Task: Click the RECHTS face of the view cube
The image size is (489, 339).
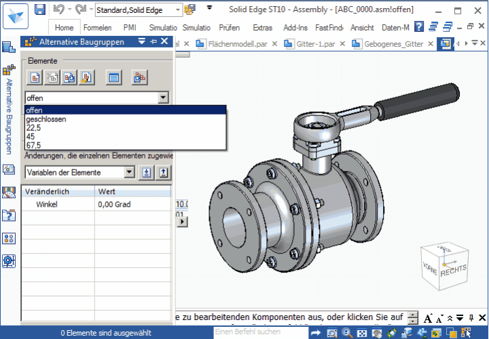Action: pos(454,271)
